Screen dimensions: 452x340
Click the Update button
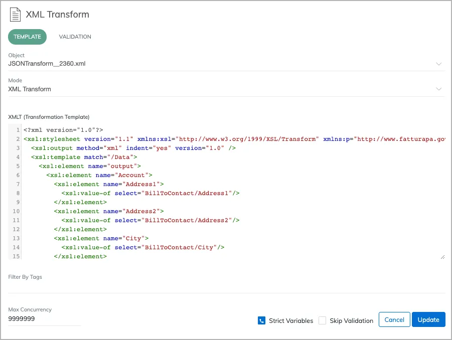428,319
